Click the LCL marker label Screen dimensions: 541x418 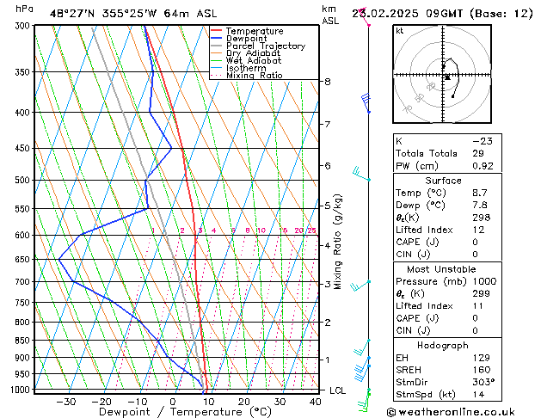coord(338,390)
